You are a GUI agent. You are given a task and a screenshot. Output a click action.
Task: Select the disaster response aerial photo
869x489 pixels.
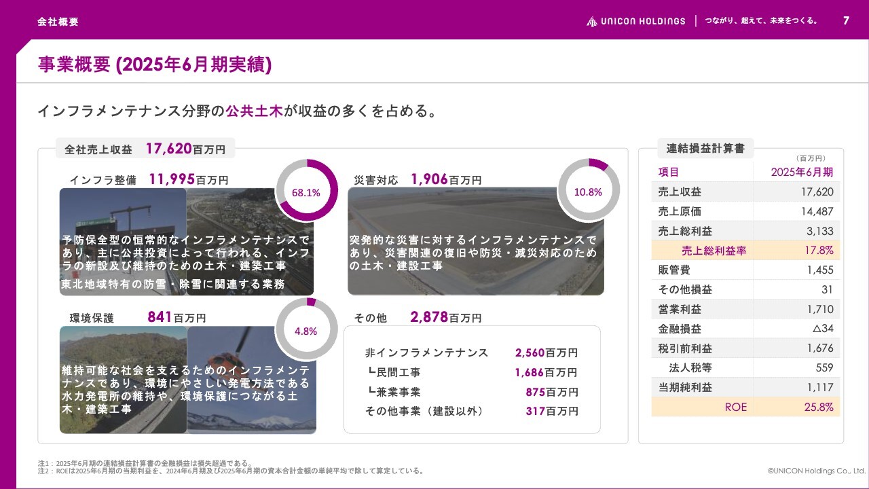[475, 241]
